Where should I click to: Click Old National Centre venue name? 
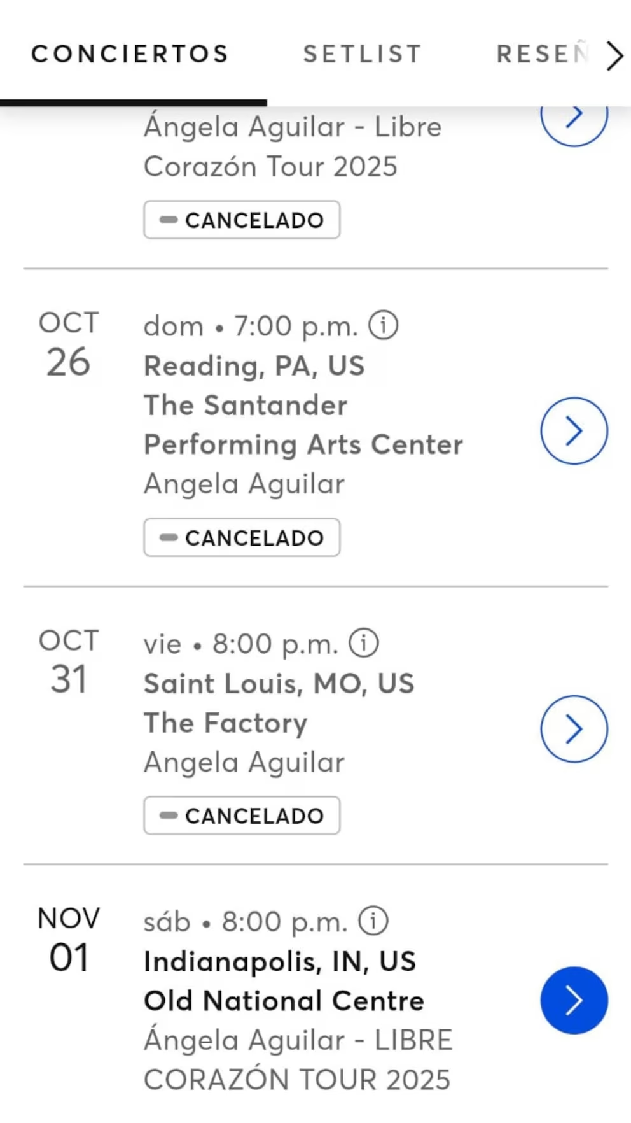(x=284, y=1001)
